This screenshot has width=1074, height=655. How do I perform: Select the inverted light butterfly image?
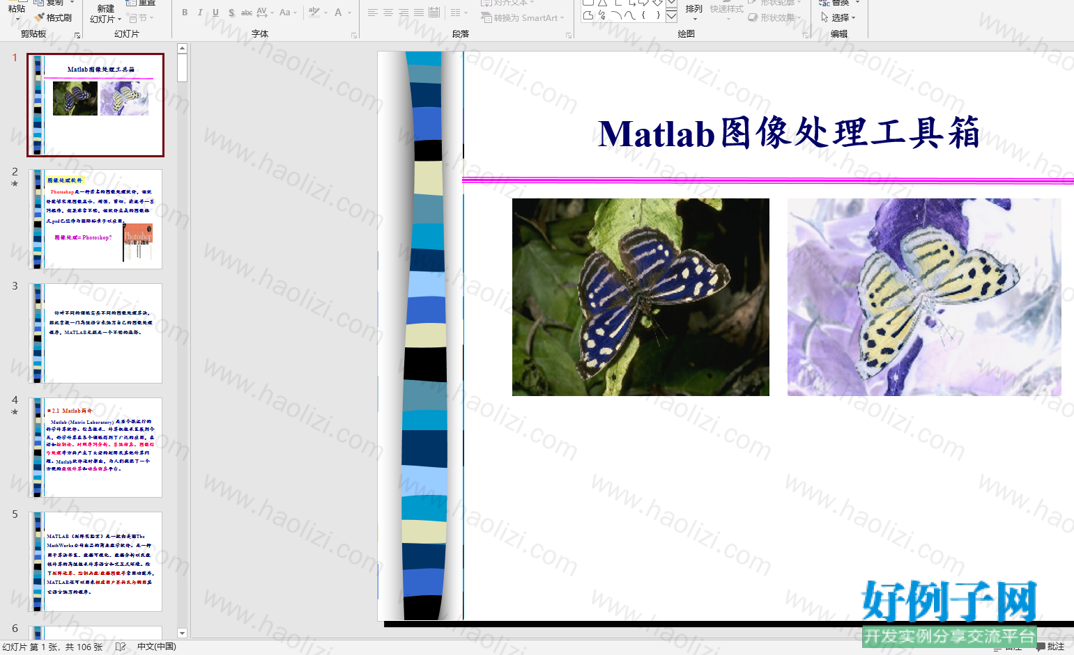coord(924,297)
